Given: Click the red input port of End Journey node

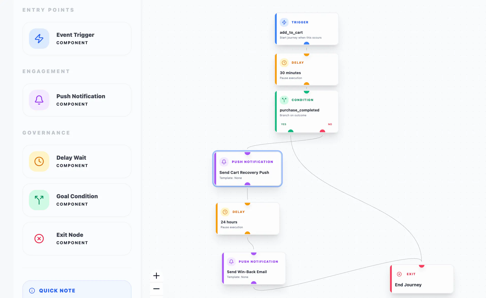Looking at the screenshot, I should (422, 266).
